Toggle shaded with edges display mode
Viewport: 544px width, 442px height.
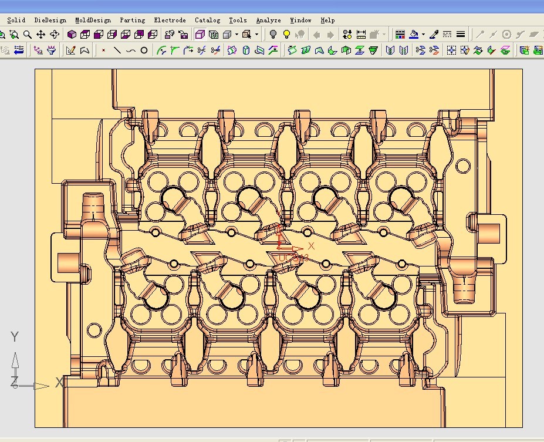coord(200,35)
